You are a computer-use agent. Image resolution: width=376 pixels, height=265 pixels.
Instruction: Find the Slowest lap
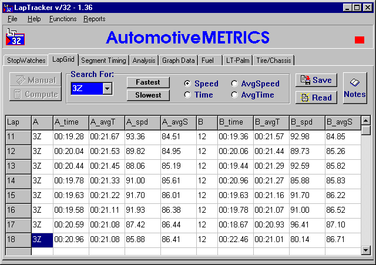[148, 95]
